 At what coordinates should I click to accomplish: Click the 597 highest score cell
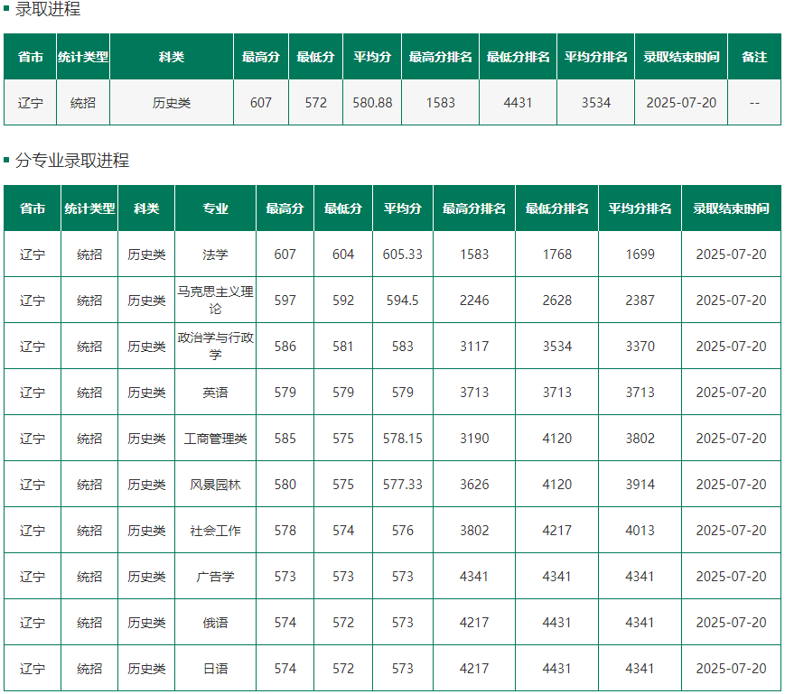click(285, 301)
